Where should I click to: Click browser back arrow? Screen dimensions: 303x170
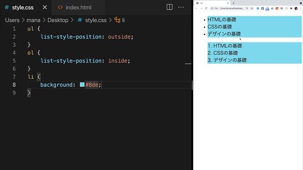point(196,8)
